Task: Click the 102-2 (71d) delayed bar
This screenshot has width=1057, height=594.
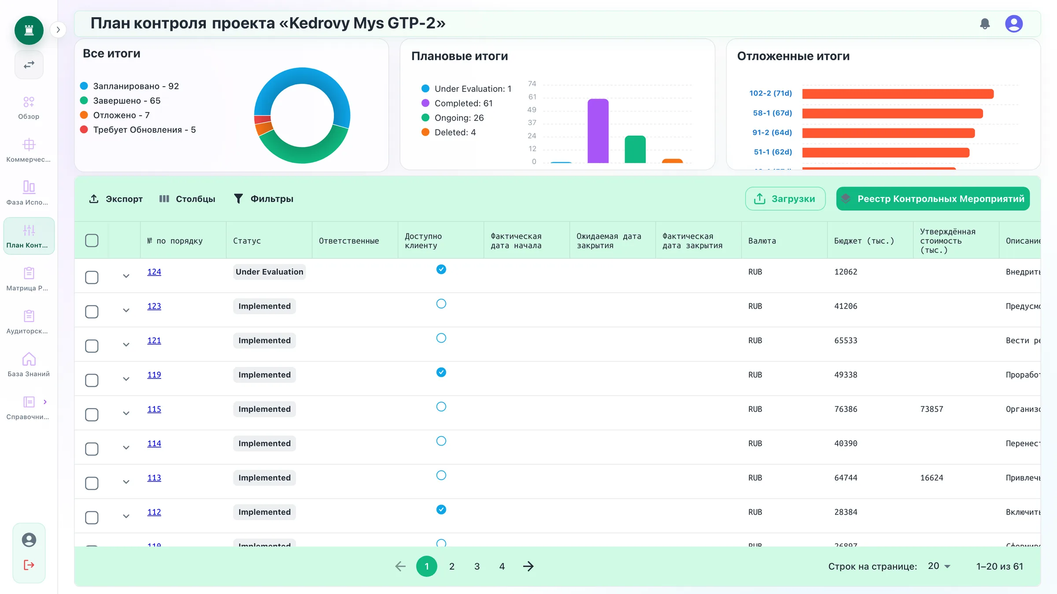Action: point(898,94)
